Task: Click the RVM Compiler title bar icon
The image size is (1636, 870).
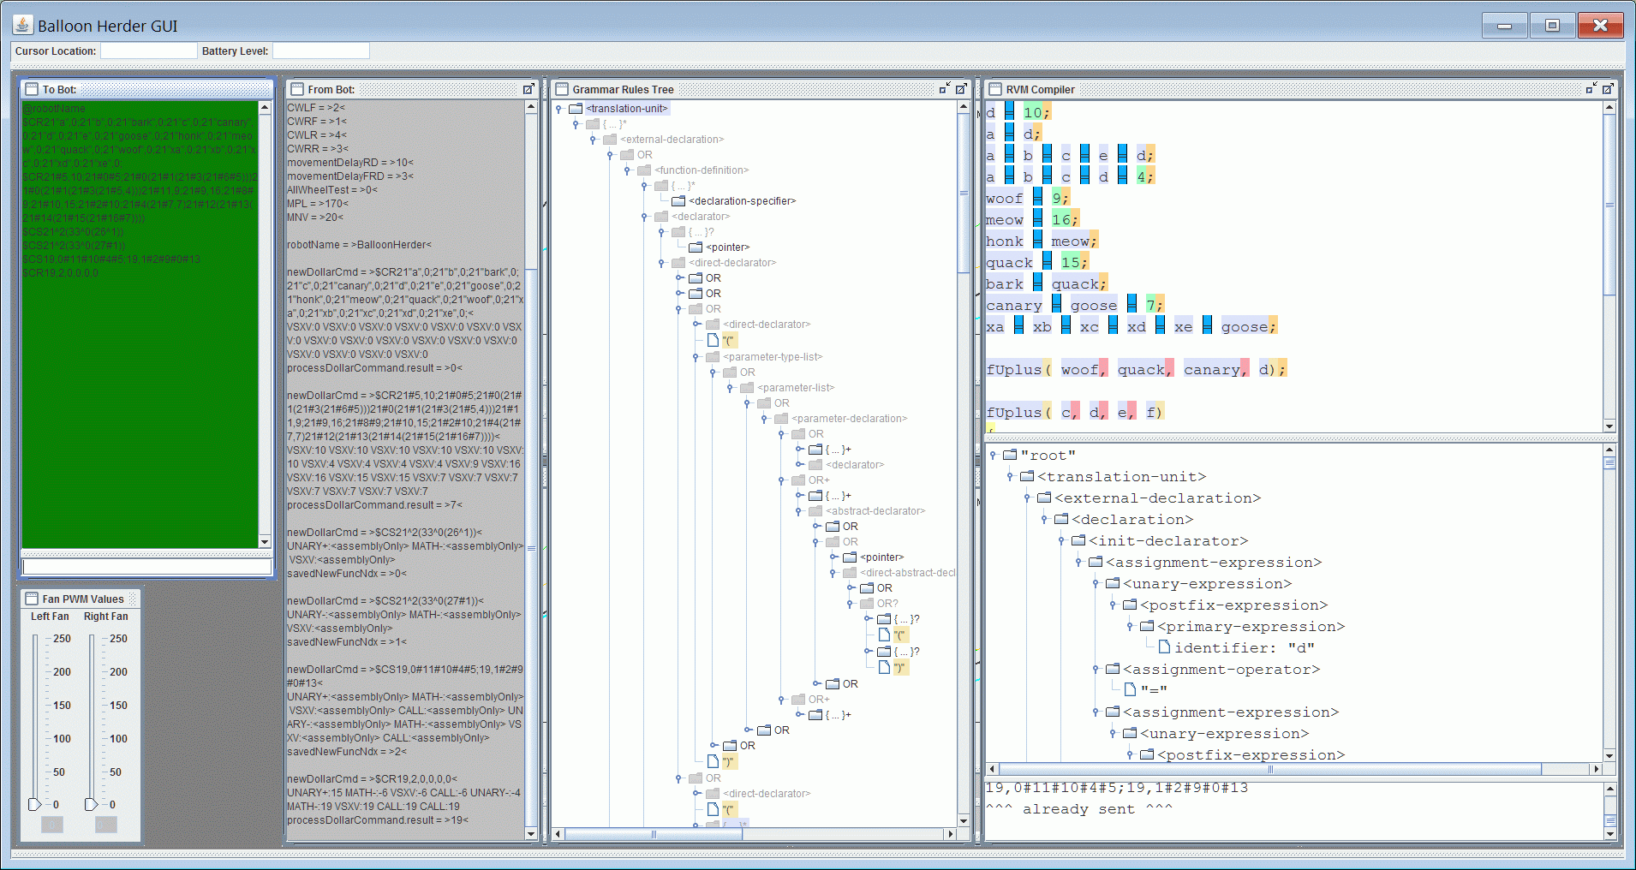Action: [x=995, y=89]
